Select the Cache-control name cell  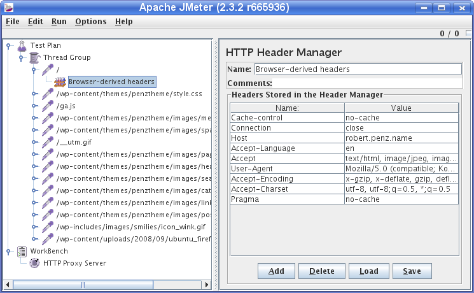(287, 118)
